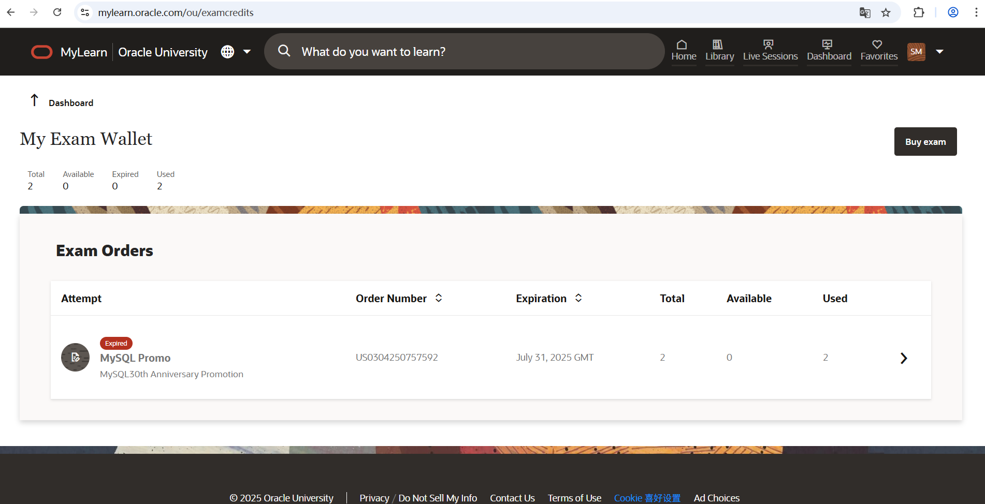
Task: Click the Buy exam button
Action: pyautogui.click(x=925, y=142)
